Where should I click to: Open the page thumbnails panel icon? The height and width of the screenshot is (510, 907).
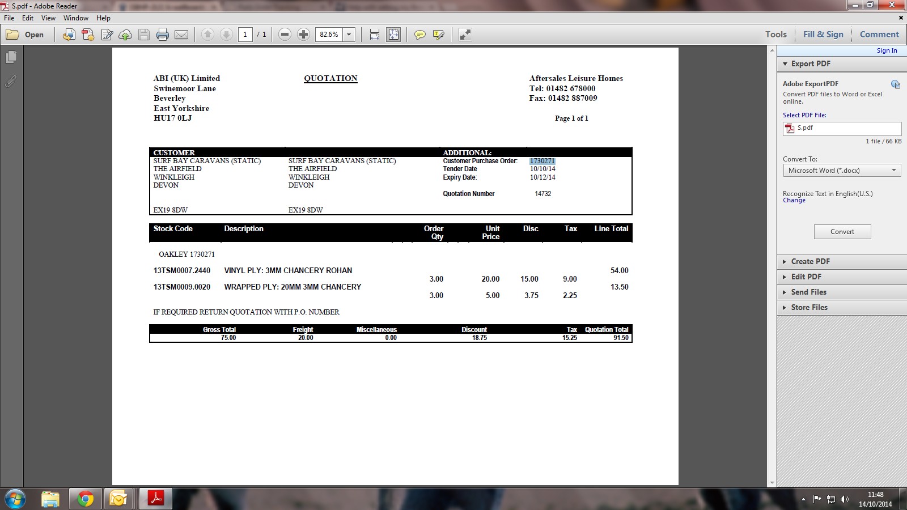point(11,57)
